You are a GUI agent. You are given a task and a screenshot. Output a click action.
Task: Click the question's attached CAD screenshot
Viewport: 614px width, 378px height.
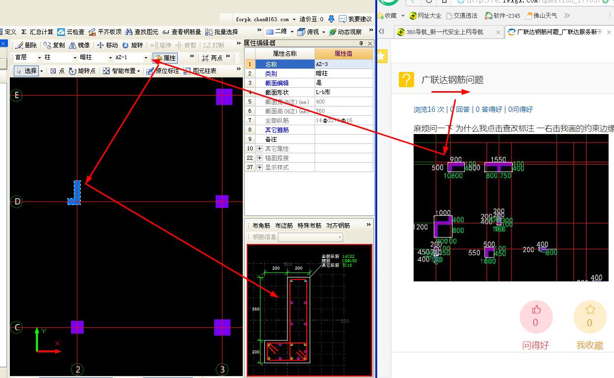[x=511, y=207]
